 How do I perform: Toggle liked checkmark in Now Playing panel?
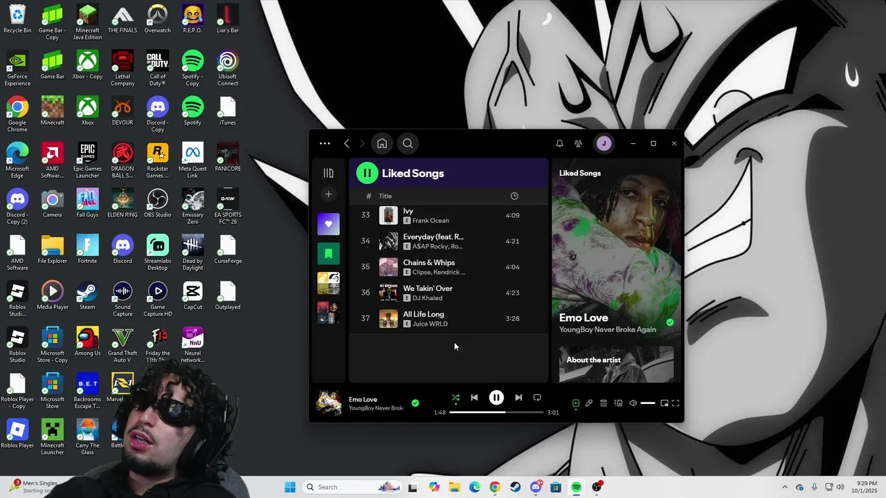(669, 322)
